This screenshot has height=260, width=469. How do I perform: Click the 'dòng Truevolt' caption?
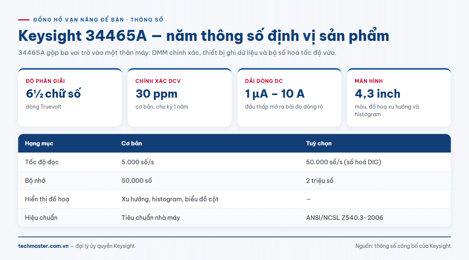[x=43, y=107]
